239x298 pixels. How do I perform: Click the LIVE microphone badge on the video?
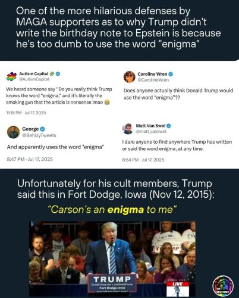[178, 288]
